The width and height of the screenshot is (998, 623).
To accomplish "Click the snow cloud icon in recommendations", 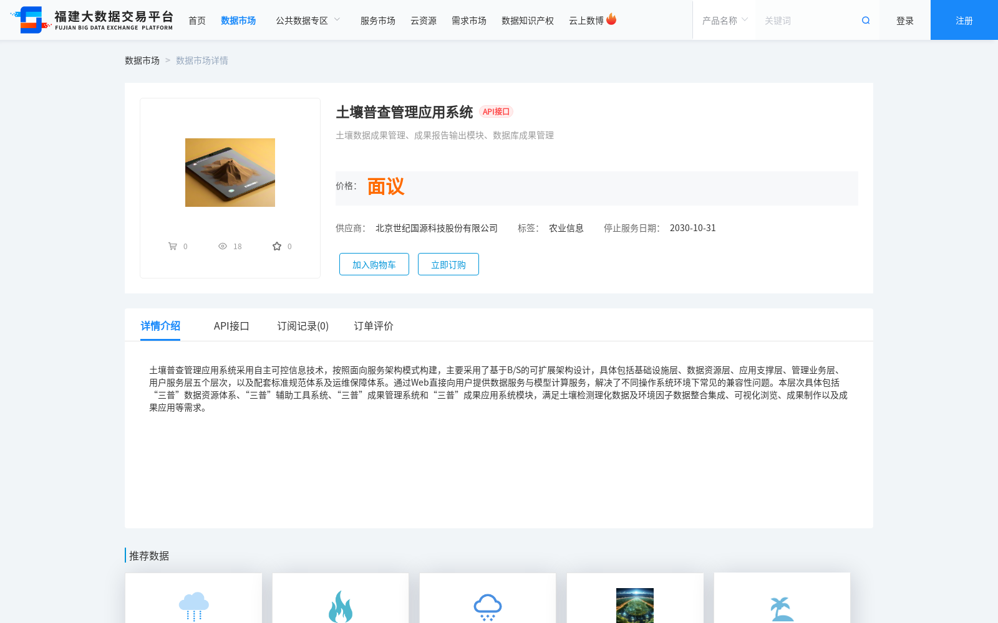I will [487, 606].
